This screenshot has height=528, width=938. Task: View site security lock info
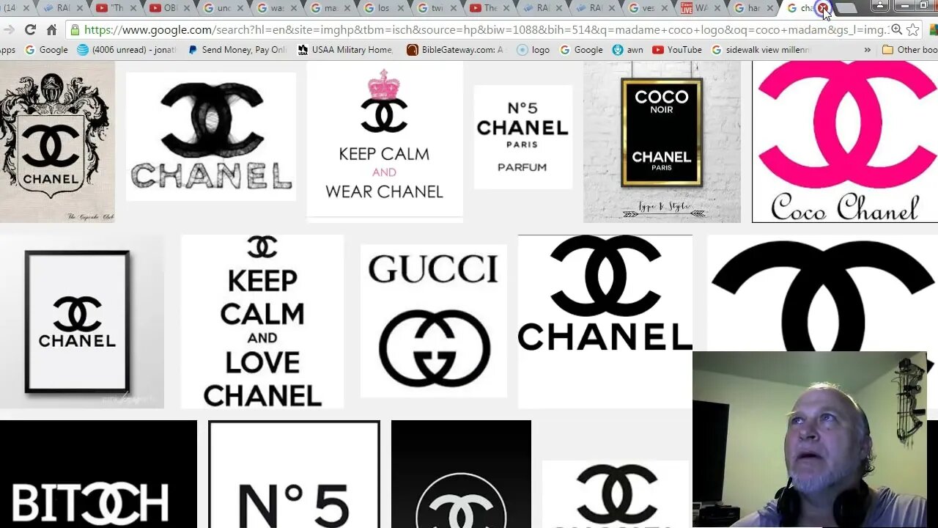(75, 30)
